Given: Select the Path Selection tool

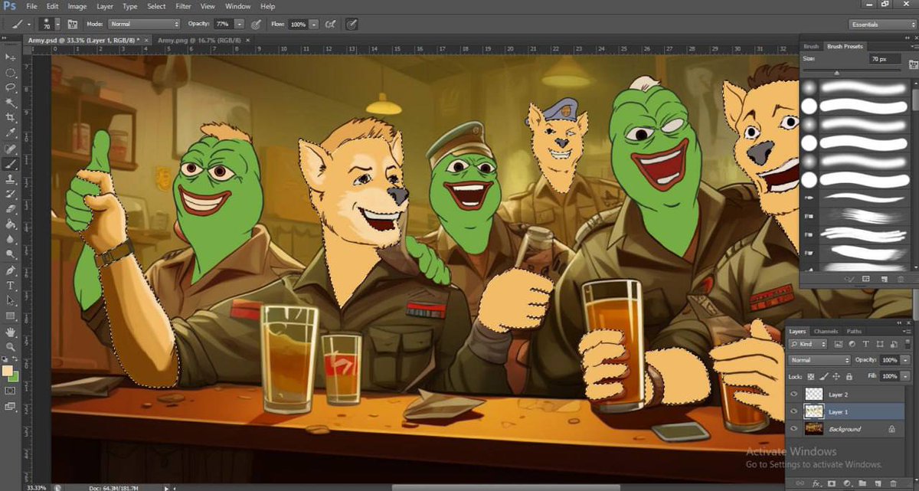Looking at the screenshot, I should pos(11,301).
